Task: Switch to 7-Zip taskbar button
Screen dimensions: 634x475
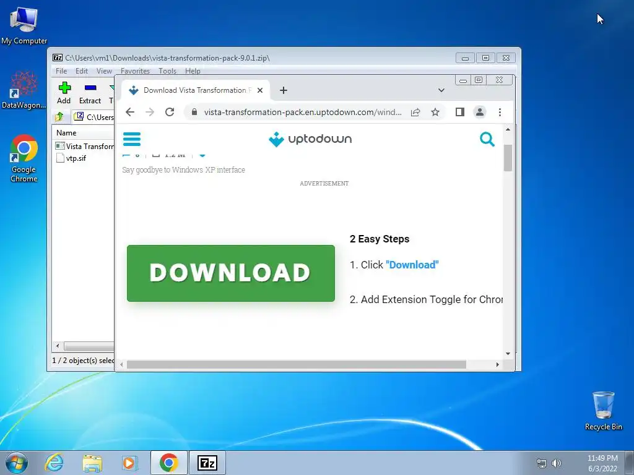Action: 207,463
